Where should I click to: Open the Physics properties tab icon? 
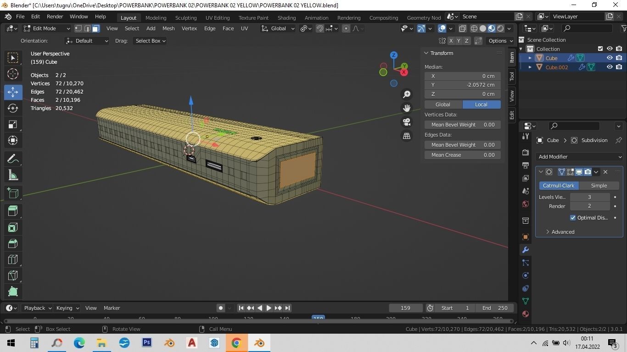526,275
